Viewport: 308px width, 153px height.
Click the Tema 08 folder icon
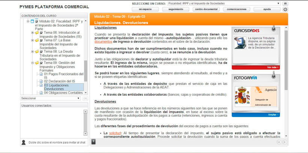click(x=37, y=52)
